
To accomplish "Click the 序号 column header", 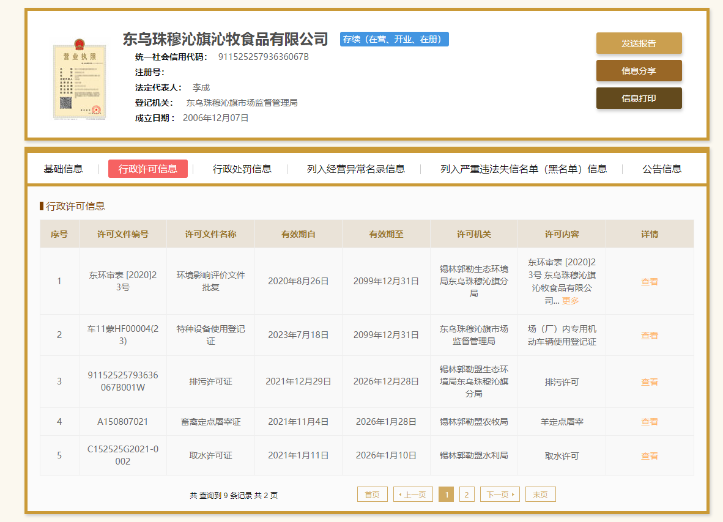I will pyautogui.click(x=59, y=234).
